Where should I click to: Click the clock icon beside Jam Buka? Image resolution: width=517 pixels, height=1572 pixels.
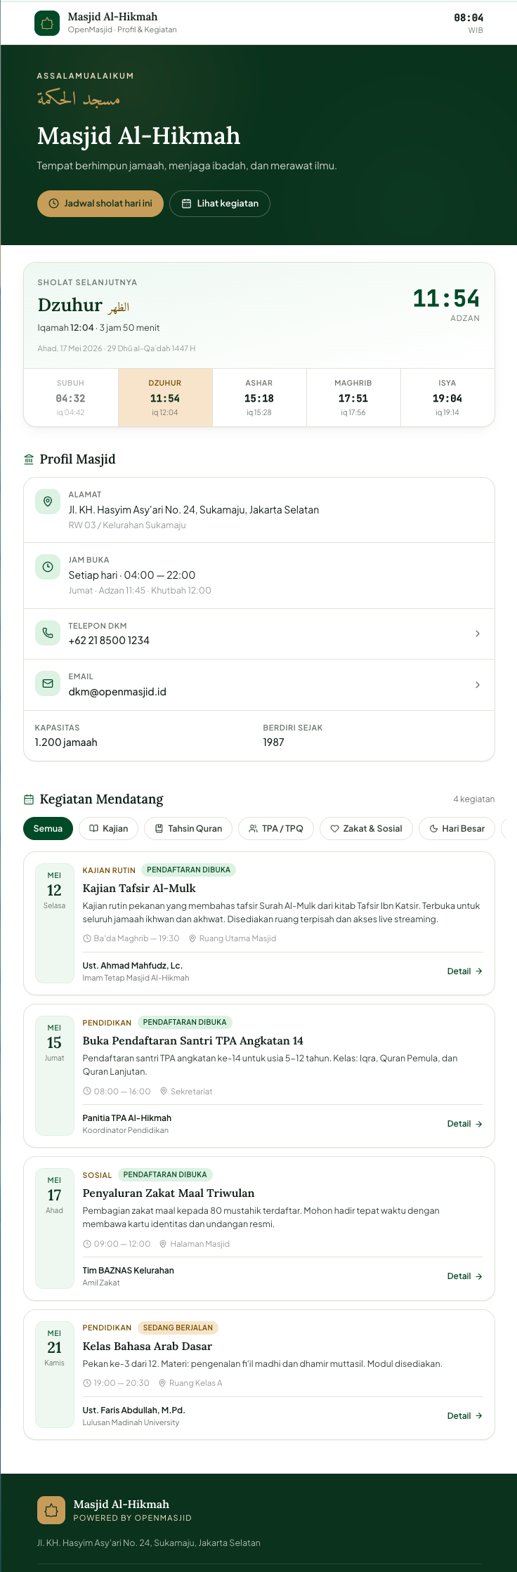48,567
